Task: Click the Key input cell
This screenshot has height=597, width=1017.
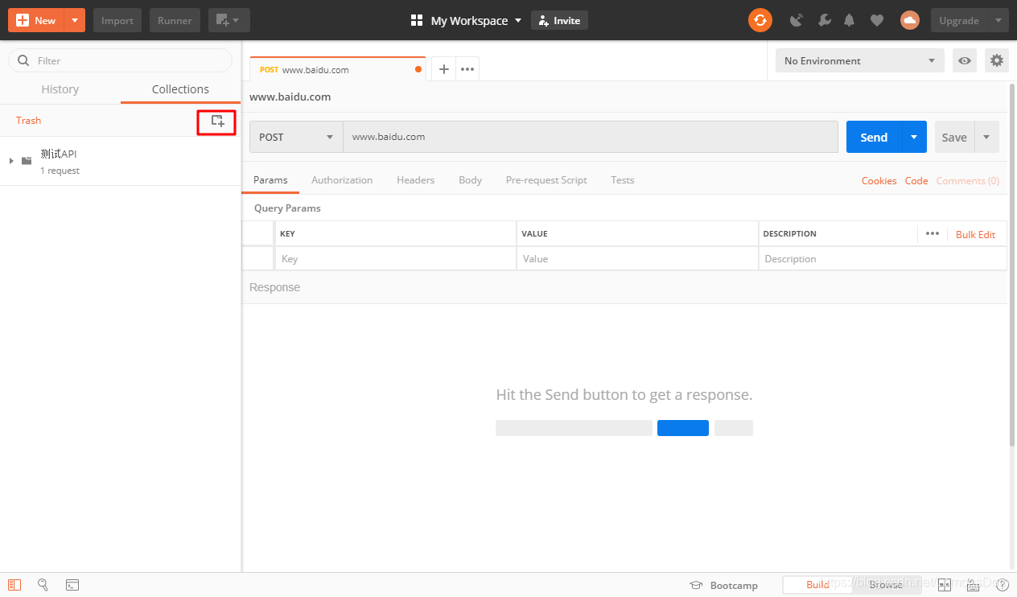Action: 395,259
